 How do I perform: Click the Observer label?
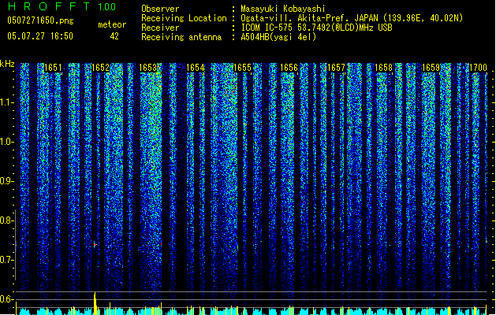pos(160,9)
